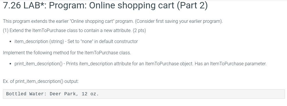Click "(Consider first saving your earlier program)"

[x=179, y=21]
